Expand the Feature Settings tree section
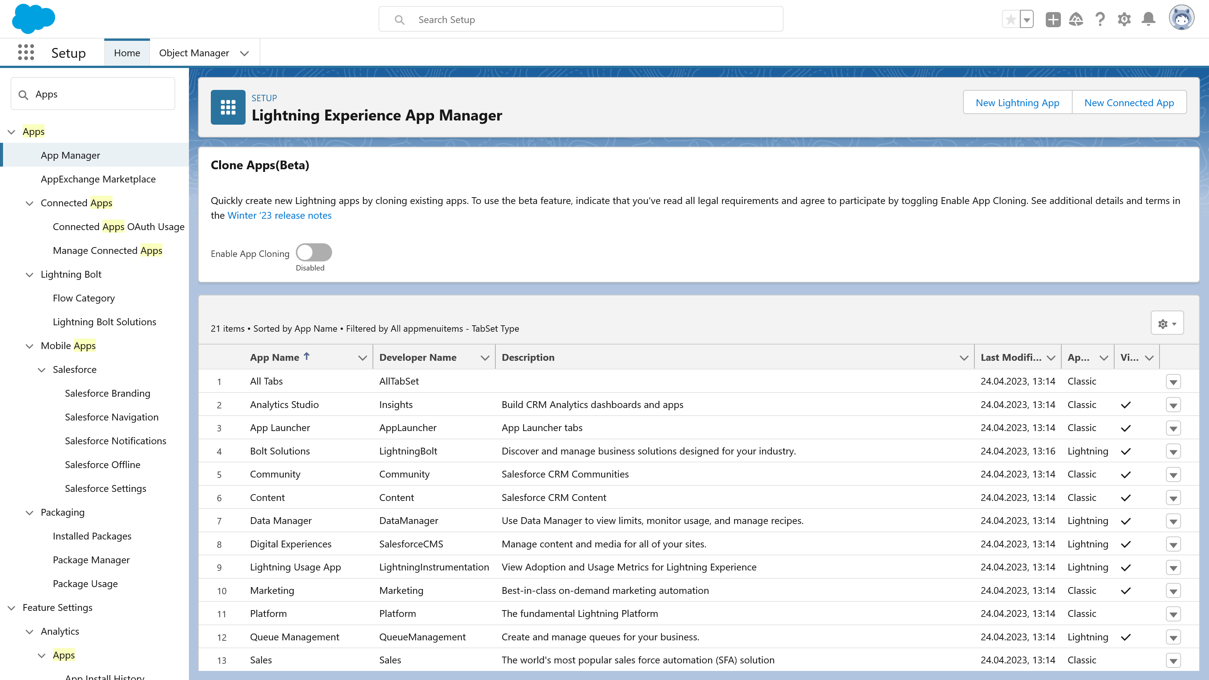 click(12, 607)
